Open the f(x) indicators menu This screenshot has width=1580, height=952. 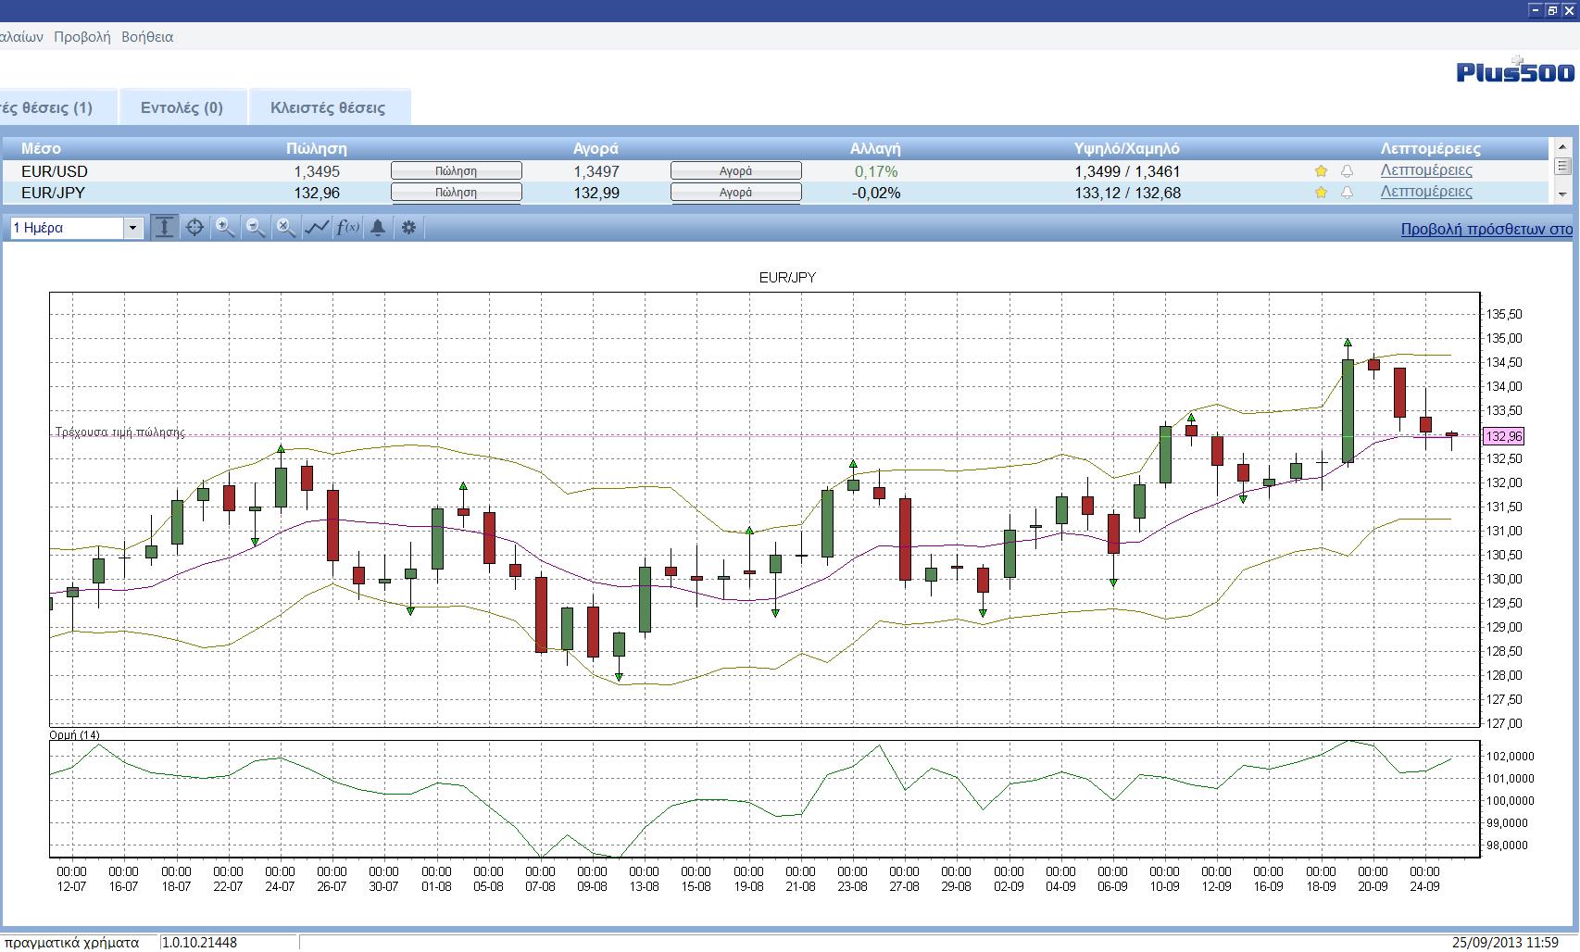tap(347, 227)
